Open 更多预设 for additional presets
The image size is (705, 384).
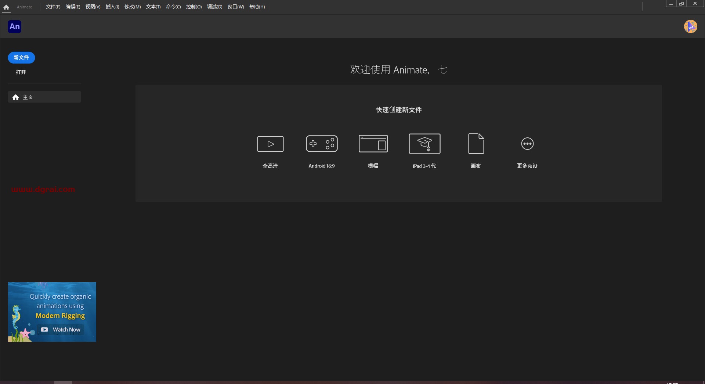[x=527, y=144]
